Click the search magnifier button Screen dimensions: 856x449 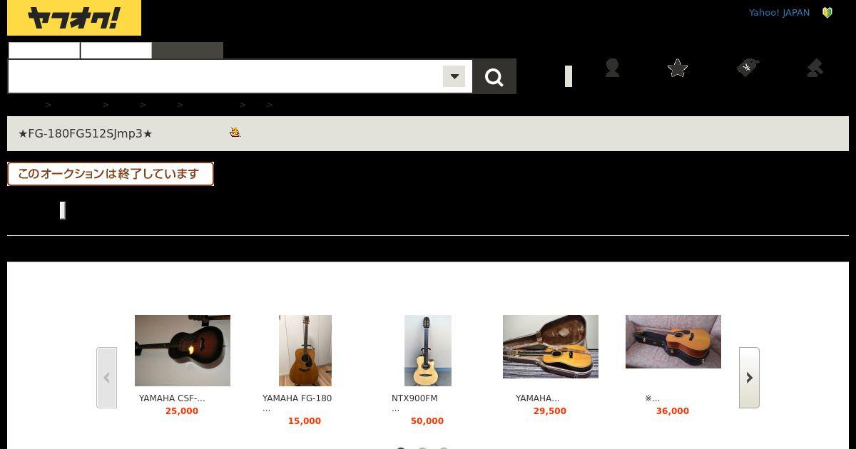(494, 76)
